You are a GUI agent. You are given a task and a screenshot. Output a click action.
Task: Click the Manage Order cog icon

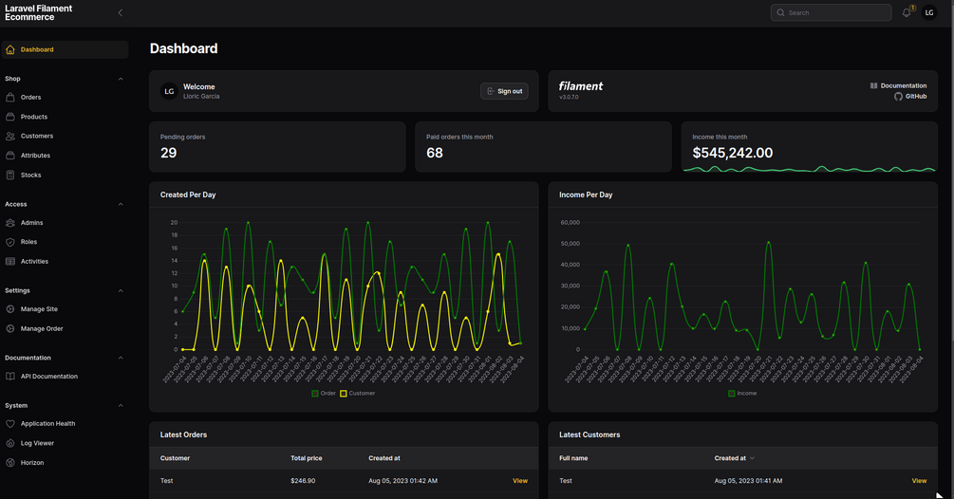pyautogui.click(x=10, y=329)
